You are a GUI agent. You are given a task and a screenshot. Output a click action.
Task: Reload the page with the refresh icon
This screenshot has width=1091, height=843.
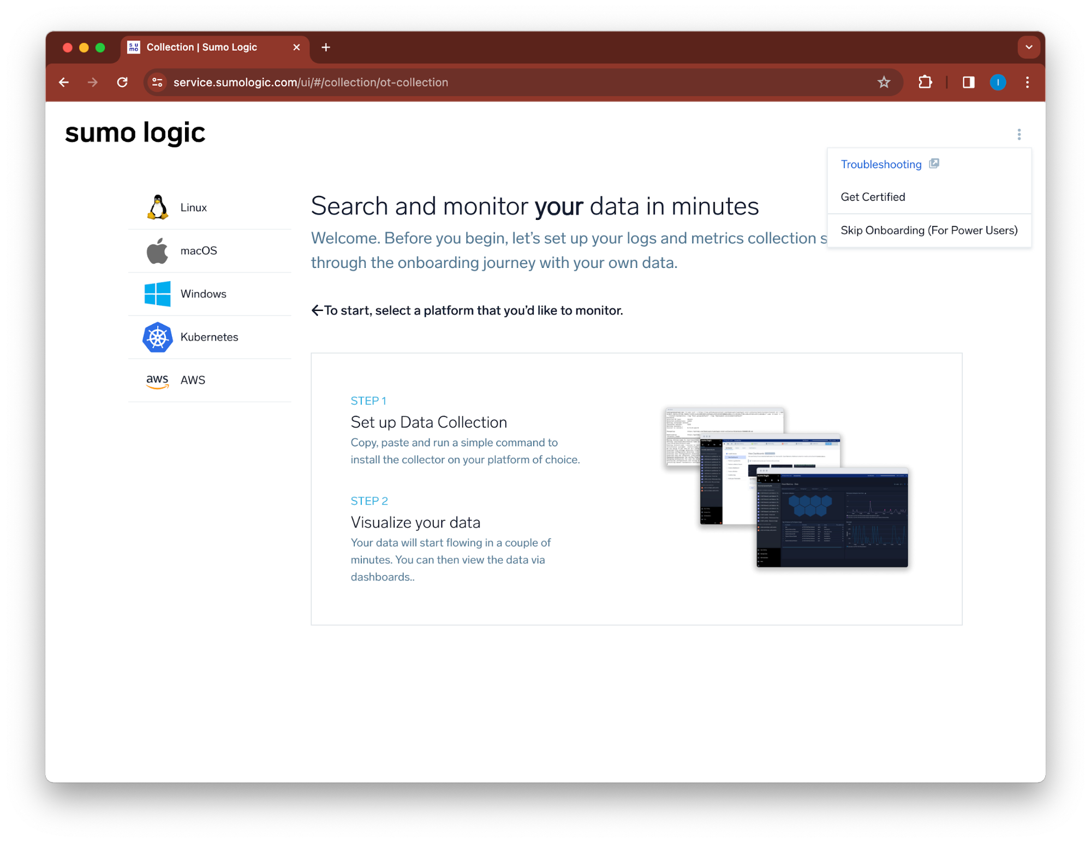coord(122,82)
